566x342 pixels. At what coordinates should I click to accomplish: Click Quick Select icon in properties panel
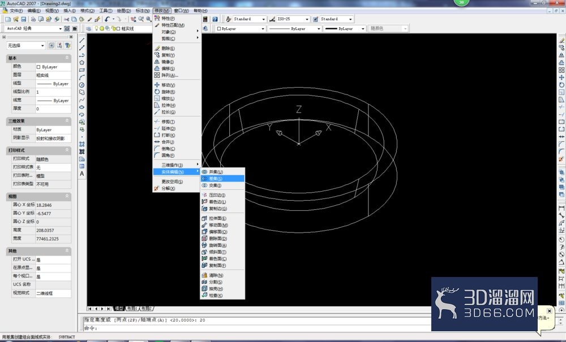pyautogui.click(x=67, y=45)
